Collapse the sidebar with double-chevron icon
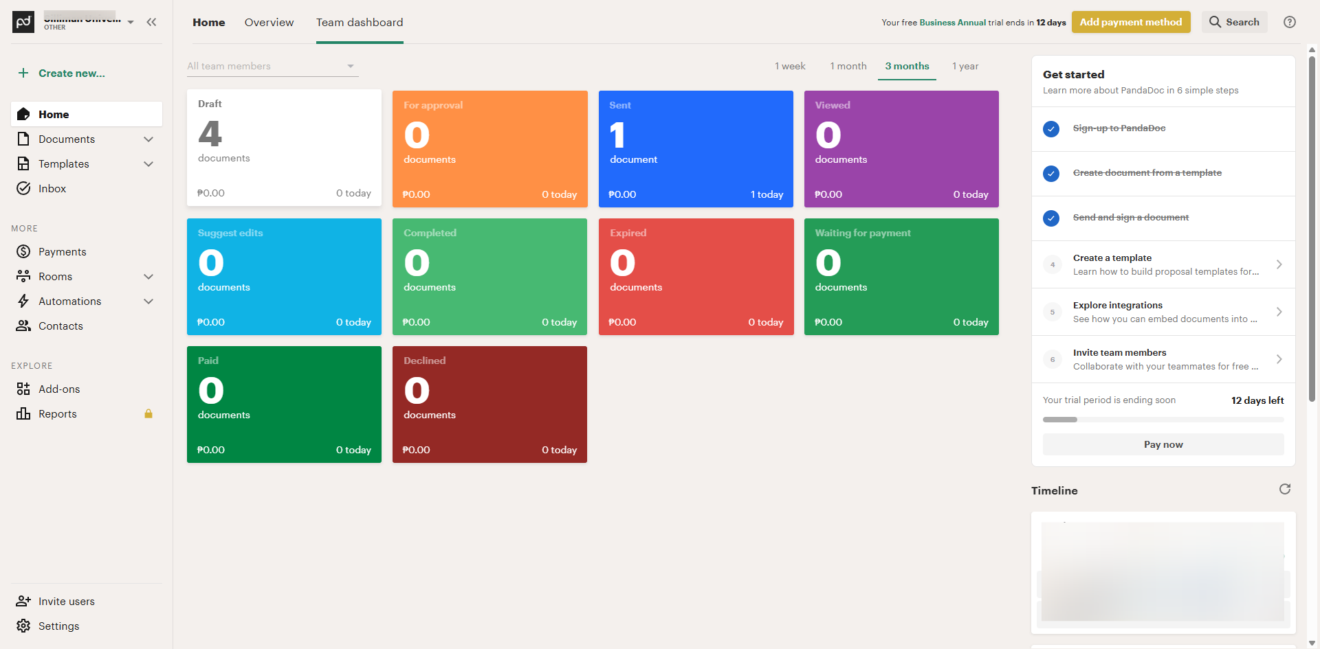Image resolution: width=1320 pixels, height=649 pixels. pyautogui.click(x=151, y=22)
